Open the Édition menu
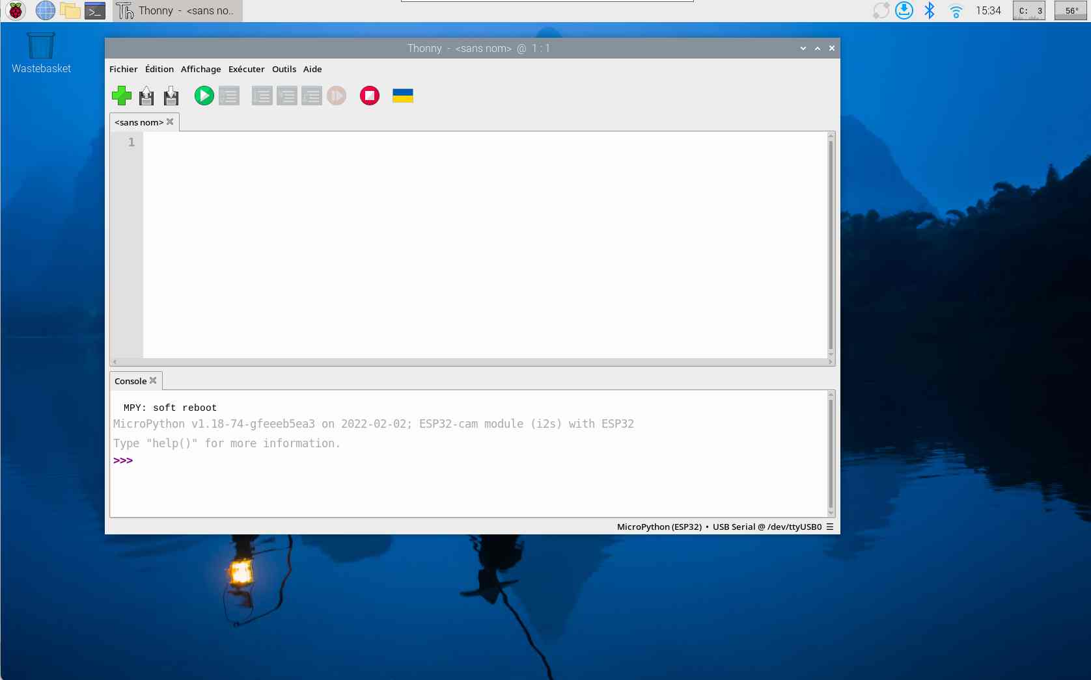The width and height of the screenshot is (1091, 680). point(159,69)
